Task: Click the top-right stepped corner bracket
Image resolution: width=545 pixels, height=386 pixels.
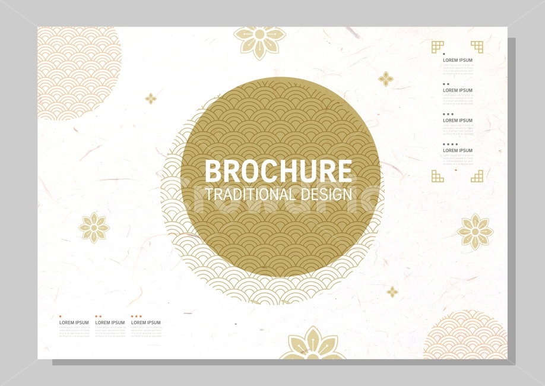Action: coord(477,47)
